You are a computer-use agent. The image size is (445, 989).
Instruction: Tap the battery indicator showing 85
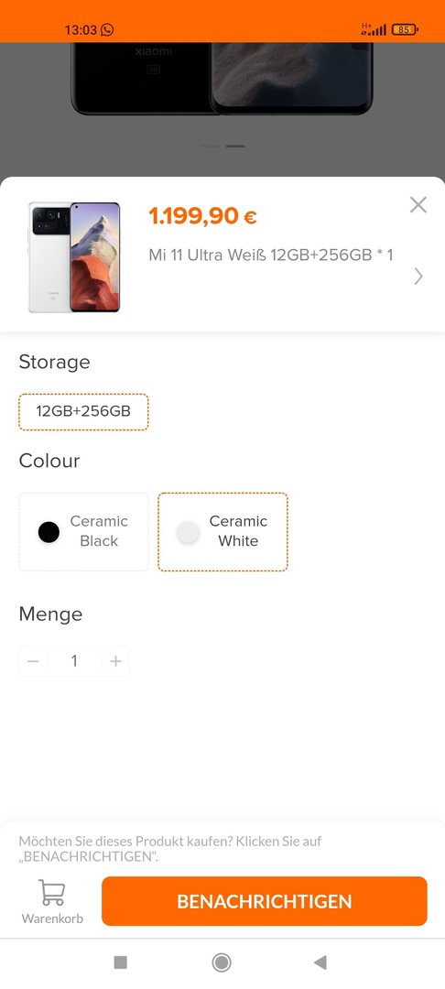[406, 29]
